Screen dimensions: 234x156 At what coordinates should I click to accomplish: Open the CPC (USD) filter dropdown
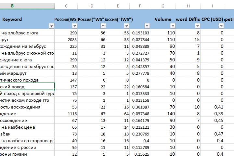[x=221, y=26]
